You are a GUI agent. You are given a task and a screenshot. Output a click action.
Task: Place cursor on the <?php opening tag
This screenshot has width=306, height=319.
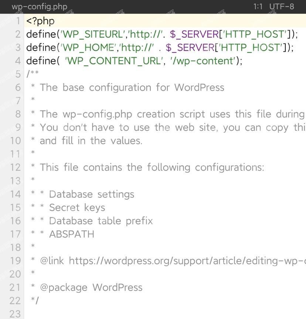pos(40,21)
